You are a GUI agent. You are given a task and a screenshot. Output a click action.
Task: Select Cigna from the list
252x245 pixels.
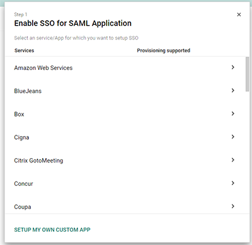(x=21, y=137)
